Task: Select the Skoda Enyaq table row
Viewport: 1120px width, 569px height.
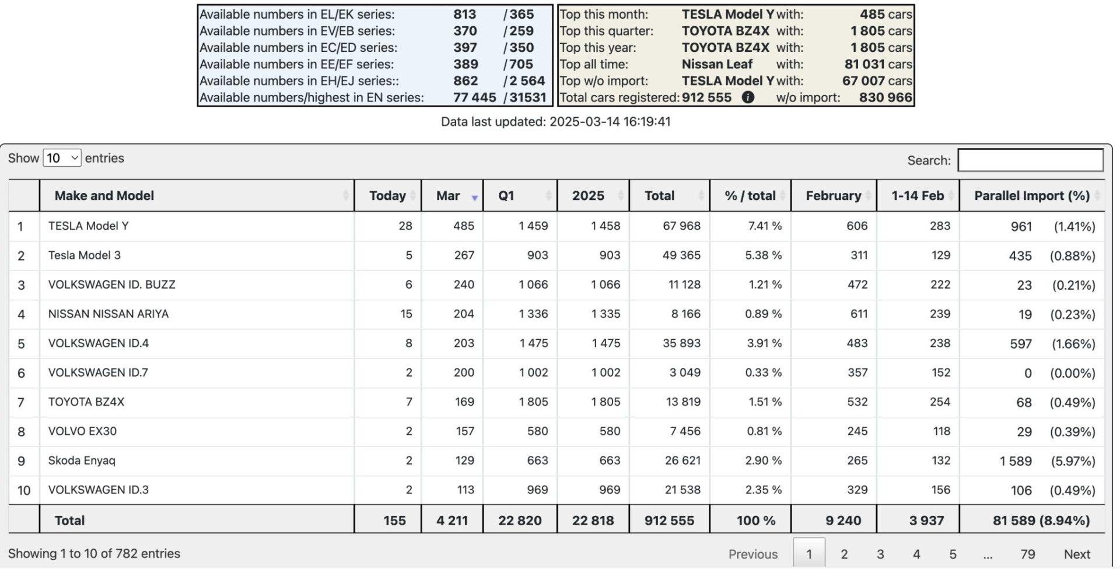Action: 82,461
